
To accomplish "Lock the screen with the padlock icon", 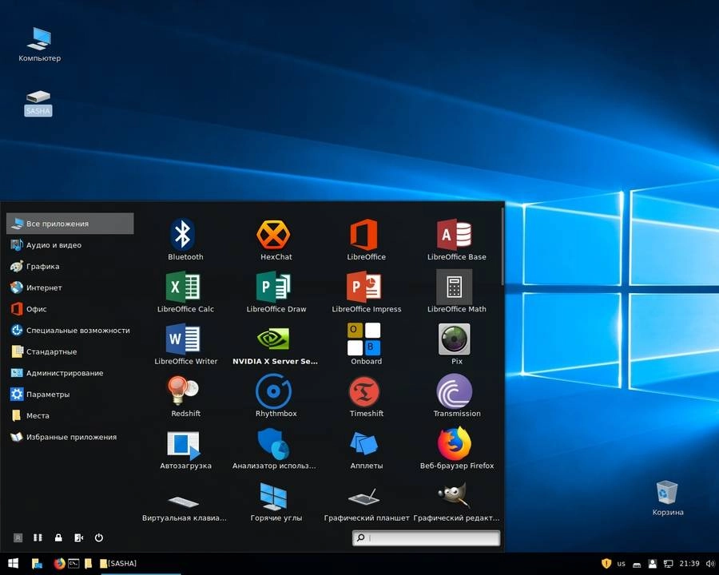I will [58, 537].
